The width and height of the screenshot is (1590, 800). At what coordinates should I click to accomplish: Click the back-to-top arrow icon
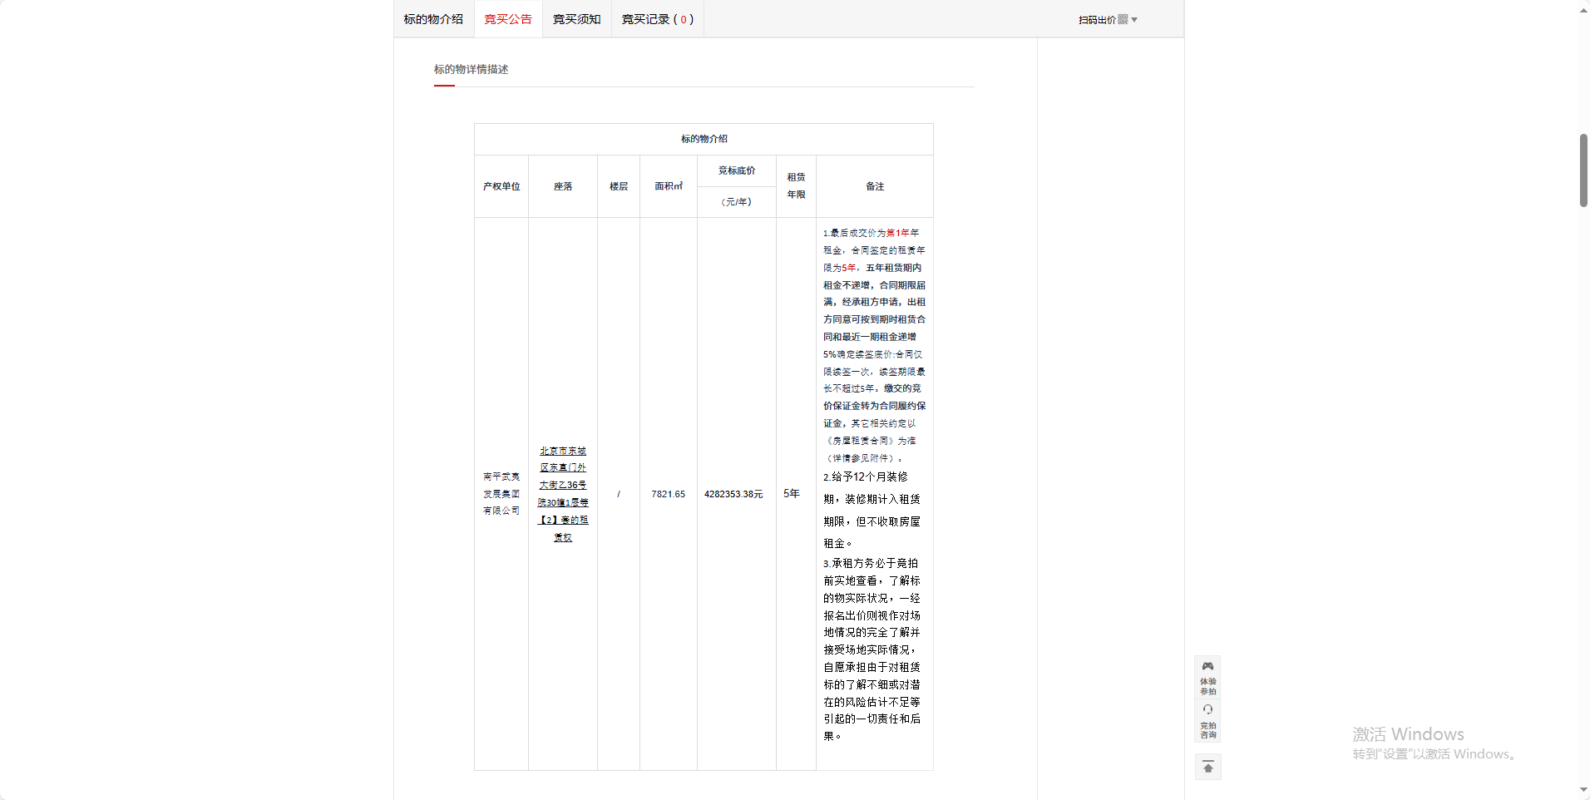(1207, 767)
